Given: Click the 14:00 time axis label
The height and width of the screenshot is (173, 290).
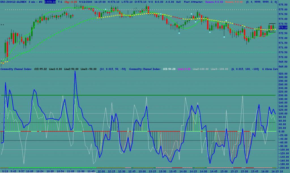Looking at the screenshot, I should (183, 171).
